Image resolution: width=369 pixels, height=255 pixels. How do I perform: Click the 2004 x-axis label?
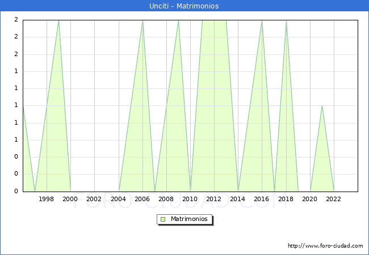118,199
